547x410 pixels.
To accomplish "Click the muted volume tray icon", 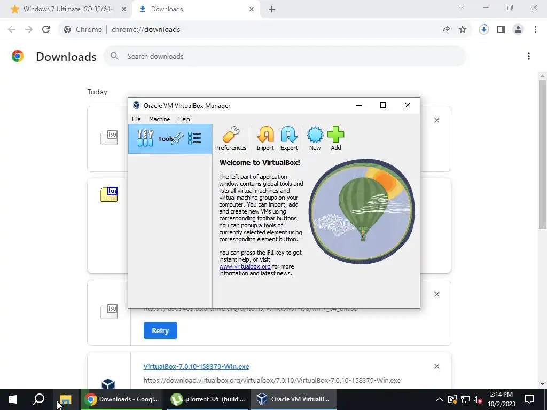I will 478,399.
